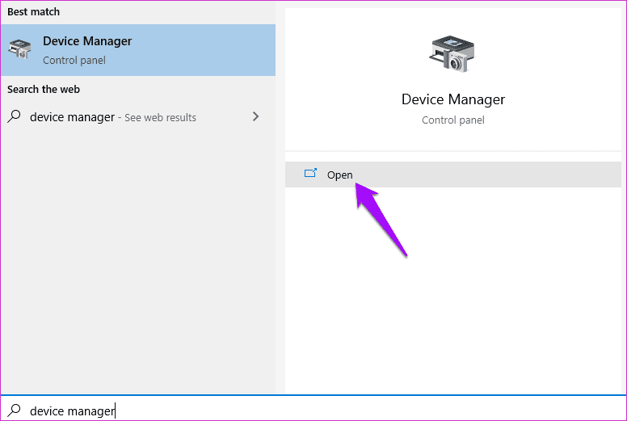The image size is (627, 421).
Task: Click the Open launch icon
Action: [x=310, y=173]
